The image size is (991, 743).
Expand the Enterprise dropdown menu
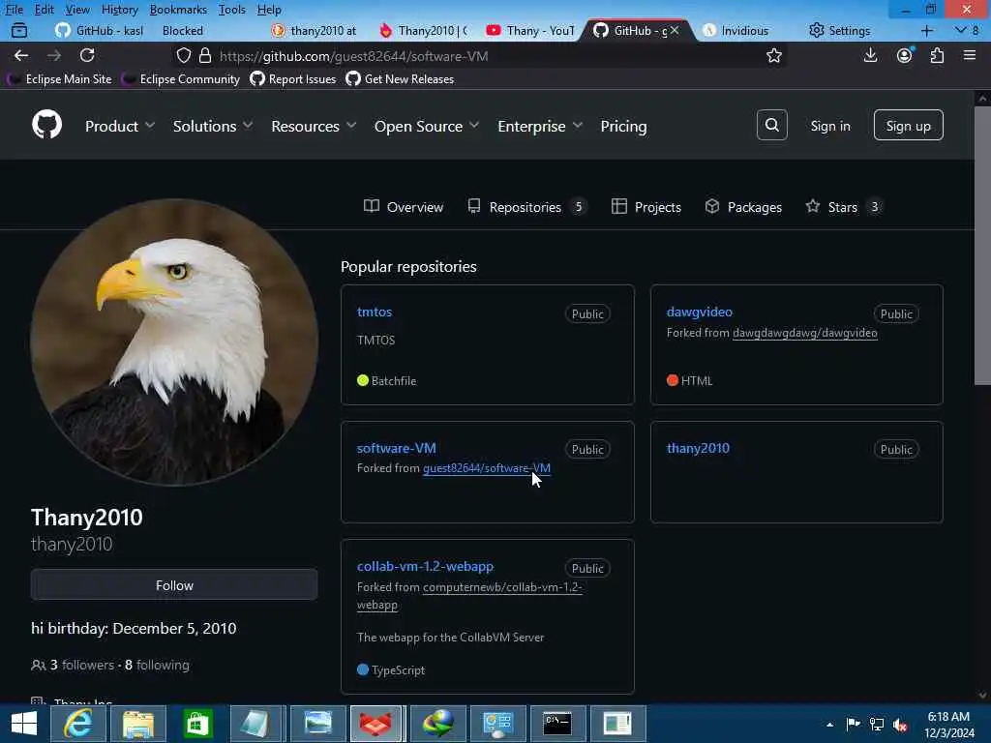[x=540, y=126]
